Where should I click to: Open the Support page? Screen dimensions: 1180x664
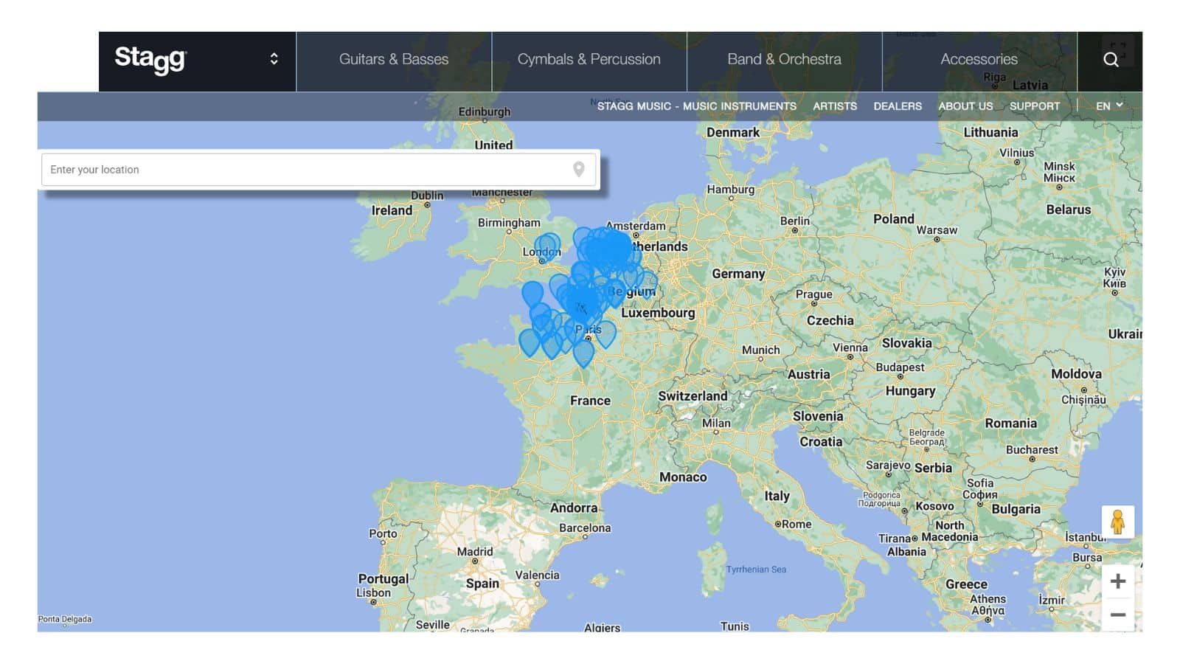(x=1035, y=106)
